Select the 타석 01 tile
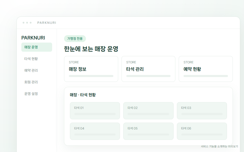Viewport: 244px width, 152px height. (x=95, y=111)
